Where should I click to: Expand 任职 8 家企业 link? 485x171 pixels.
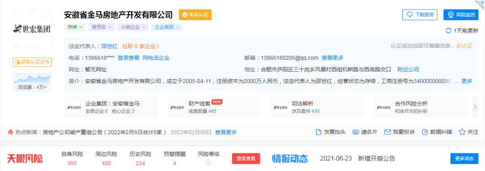tap(141, 46)
